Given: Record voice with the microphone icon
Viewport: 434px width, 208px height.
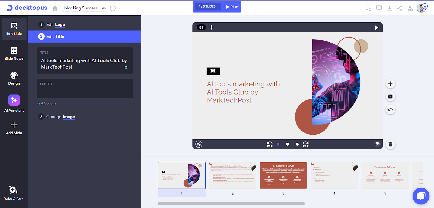Looking at the screenshot, I should tap(212, 27).
